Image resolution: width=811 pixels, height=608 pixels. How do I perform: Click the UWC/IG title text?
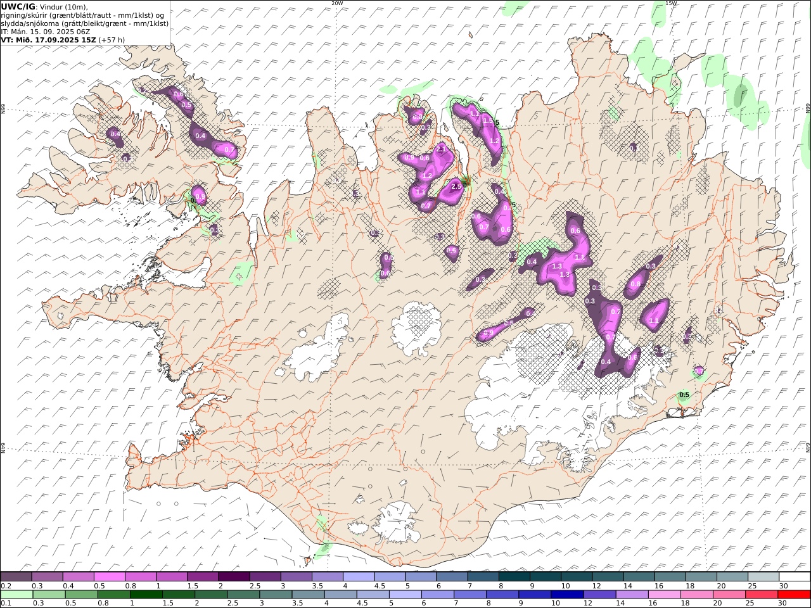point(18,6)
